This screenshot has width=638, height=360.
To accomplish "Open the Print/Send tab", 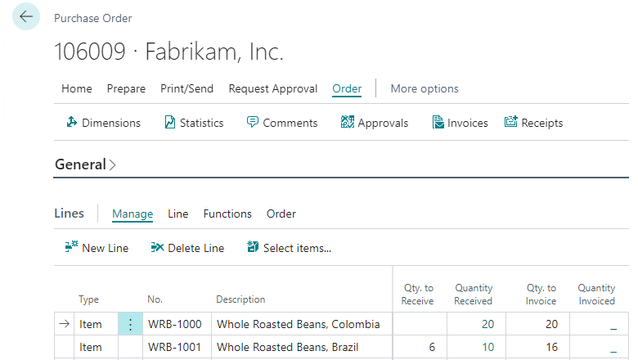I will tap(186, 88).
